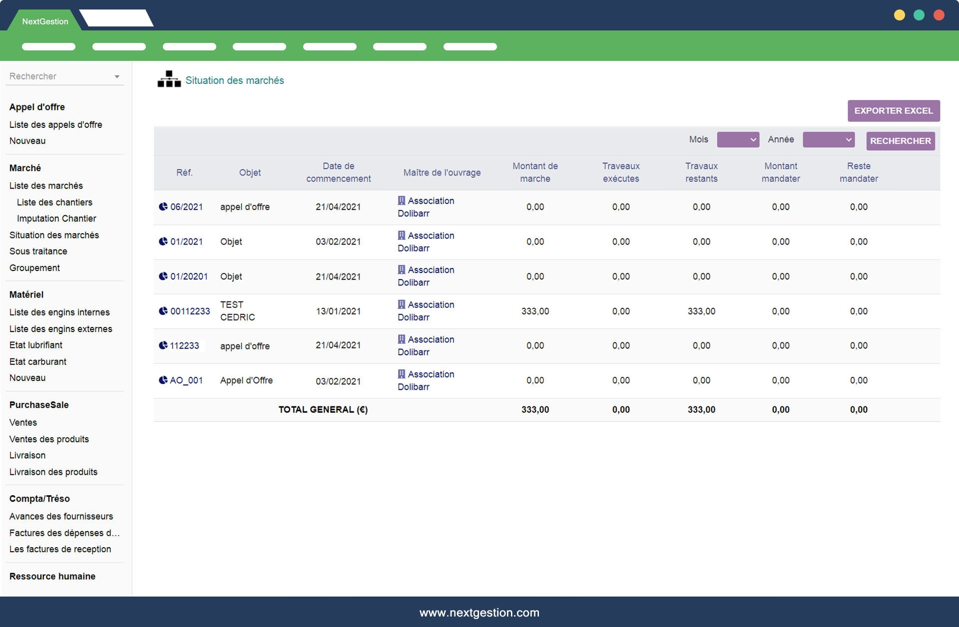Screen dimensions: 959x627
Task: Expand the Rechercher combo box arrow
Action: click(117, 77)
